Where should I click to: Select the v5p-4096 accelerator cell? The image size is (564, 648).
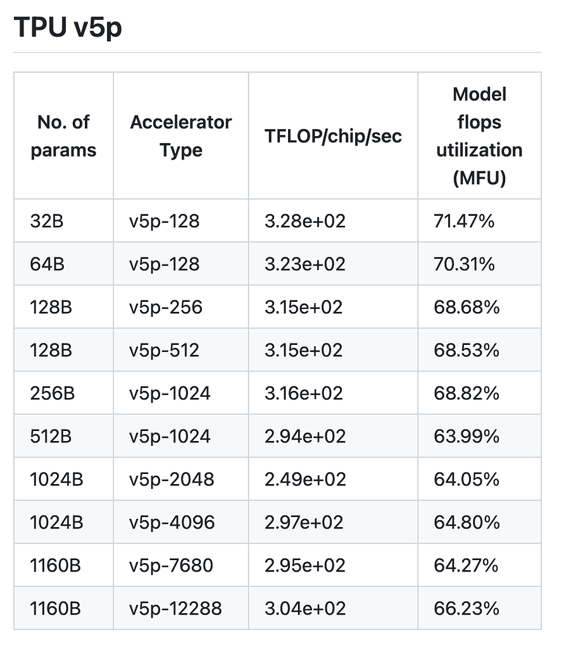pyautogui.click(x=172, y=522)
